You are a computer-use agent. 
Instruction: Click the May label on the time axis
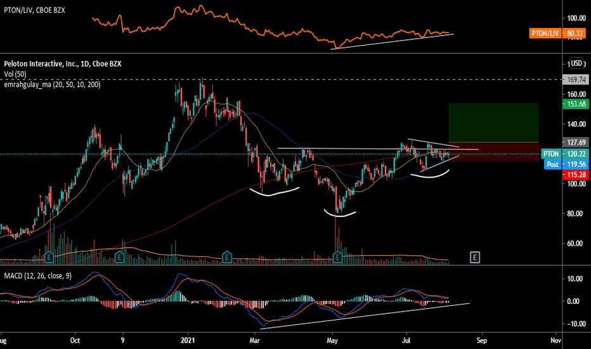pyautogui.click(x=332, y=340)
